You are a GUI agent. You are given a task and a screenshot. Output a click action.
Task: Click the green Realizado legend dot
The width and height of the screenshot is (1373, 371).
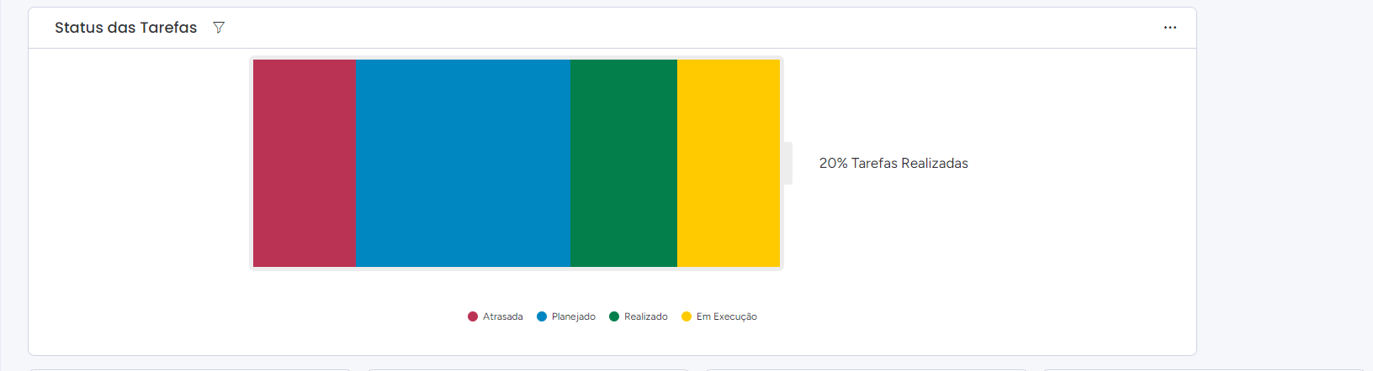[x=614, y=316]
